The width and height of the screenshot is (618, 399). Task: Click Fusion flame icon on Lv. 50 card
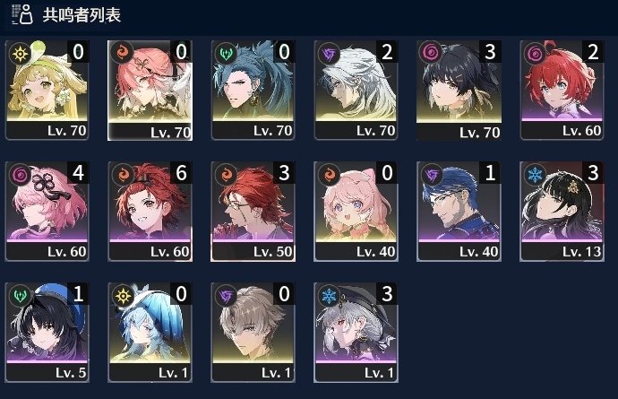(x=226, y=174)
